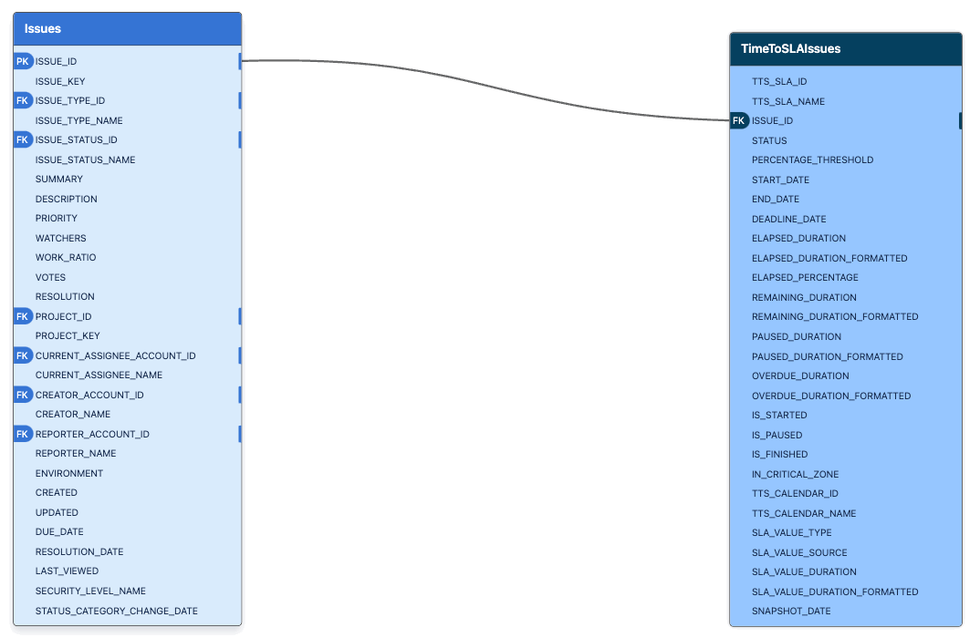
Task: Click the FK badge beside CREATOR_ACCOUNT_ID
Action: coord(23,395)
